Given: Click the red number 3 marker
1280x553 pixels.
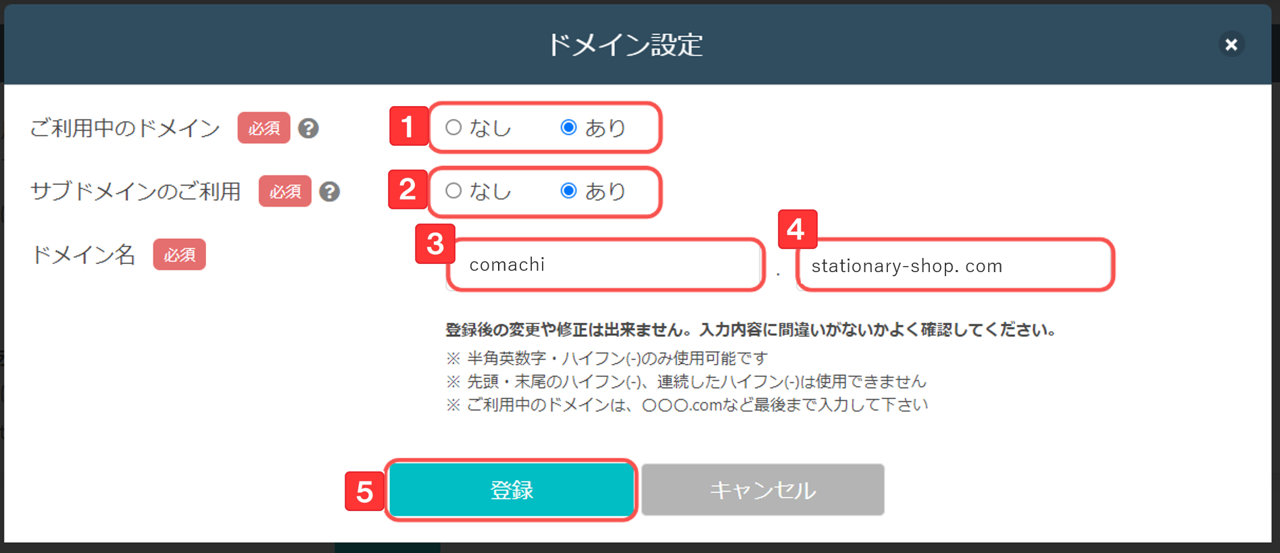Looking at the screenshot, I should pos(435,244).
